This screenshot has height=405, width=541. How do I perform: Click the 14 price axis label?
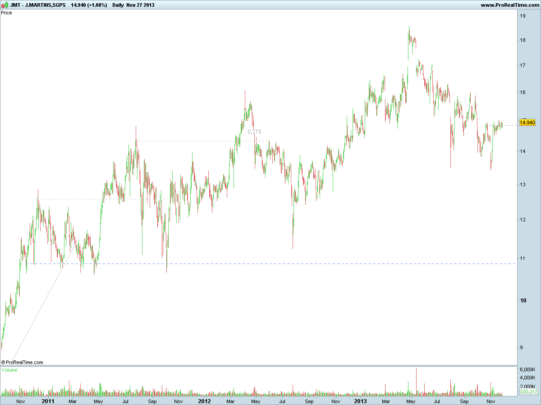(523, 152)
